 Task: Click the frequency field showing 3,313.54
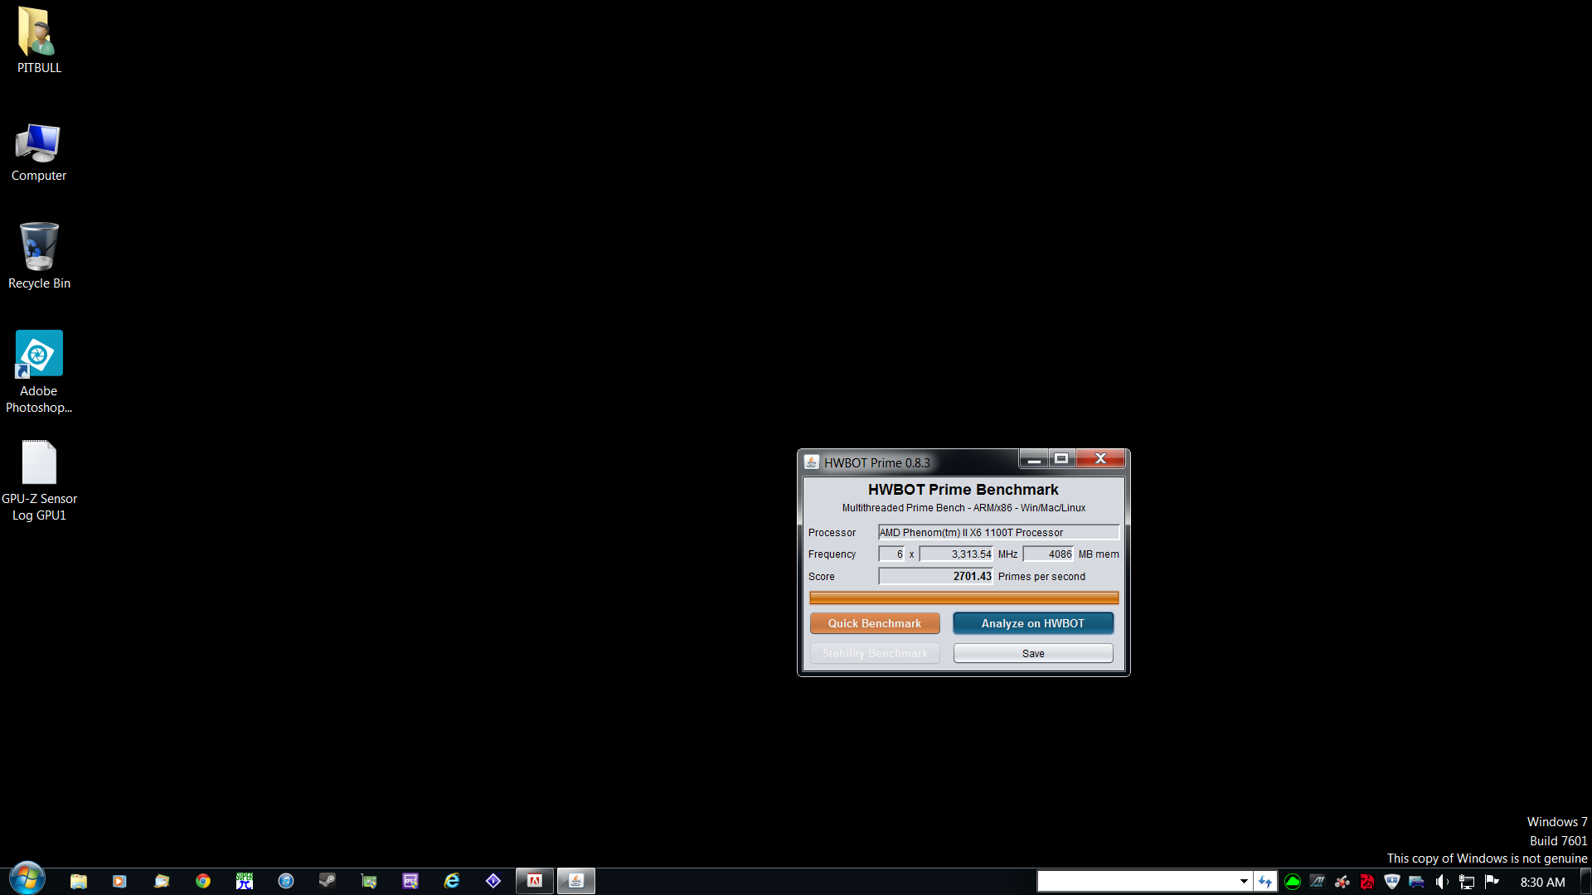(x=956, y=554)
